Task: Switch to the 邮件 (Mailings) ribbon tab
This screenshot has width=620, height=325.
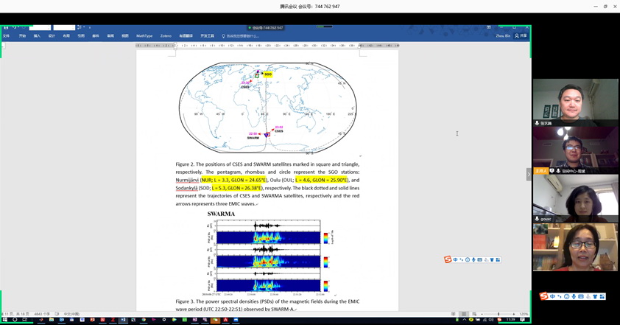Action: click(x=95, y=36)
